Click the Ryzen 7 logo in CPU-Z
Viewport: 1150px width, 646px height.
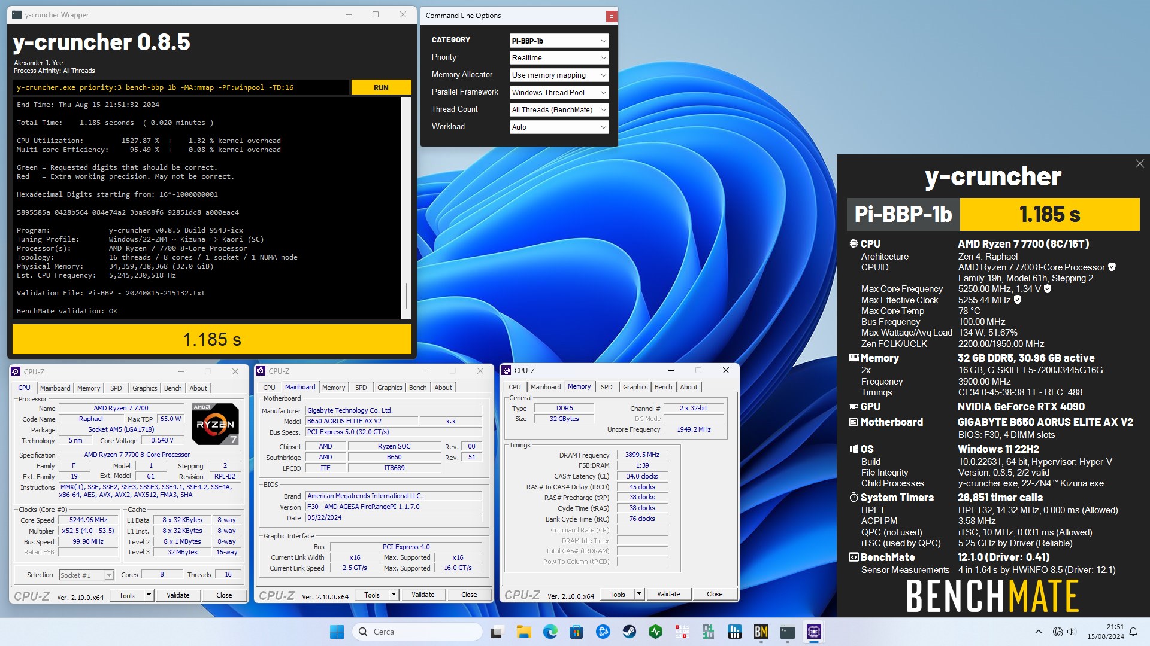coord(215,423)
